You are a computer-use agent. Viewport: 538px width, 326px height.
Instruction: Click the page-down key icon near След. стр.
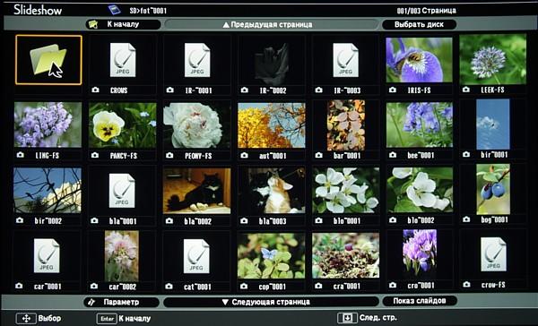pos(347,318)
